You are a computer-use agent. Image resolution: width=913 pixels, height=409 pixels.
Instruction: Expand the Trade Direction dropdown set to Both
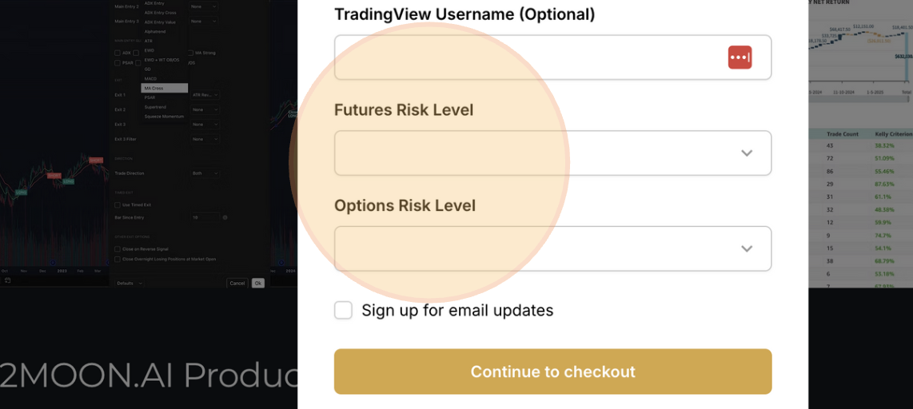(x=205, y=173)
